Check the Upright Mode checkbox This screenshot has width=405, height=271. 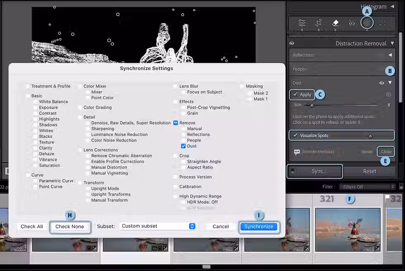(x=88, y=189)
